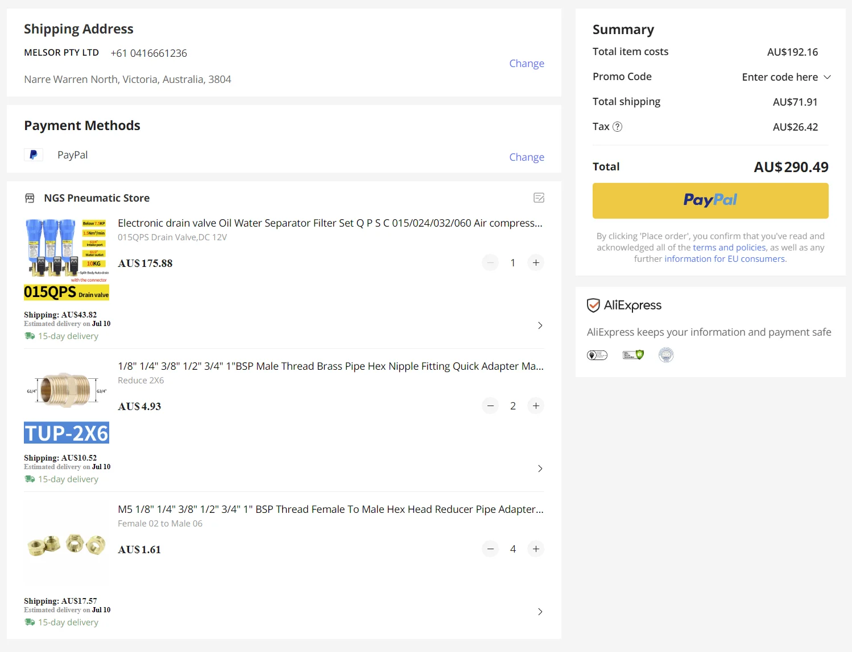
Task: Click the total amount AU$290.49
Action: (x=791, y=167)
